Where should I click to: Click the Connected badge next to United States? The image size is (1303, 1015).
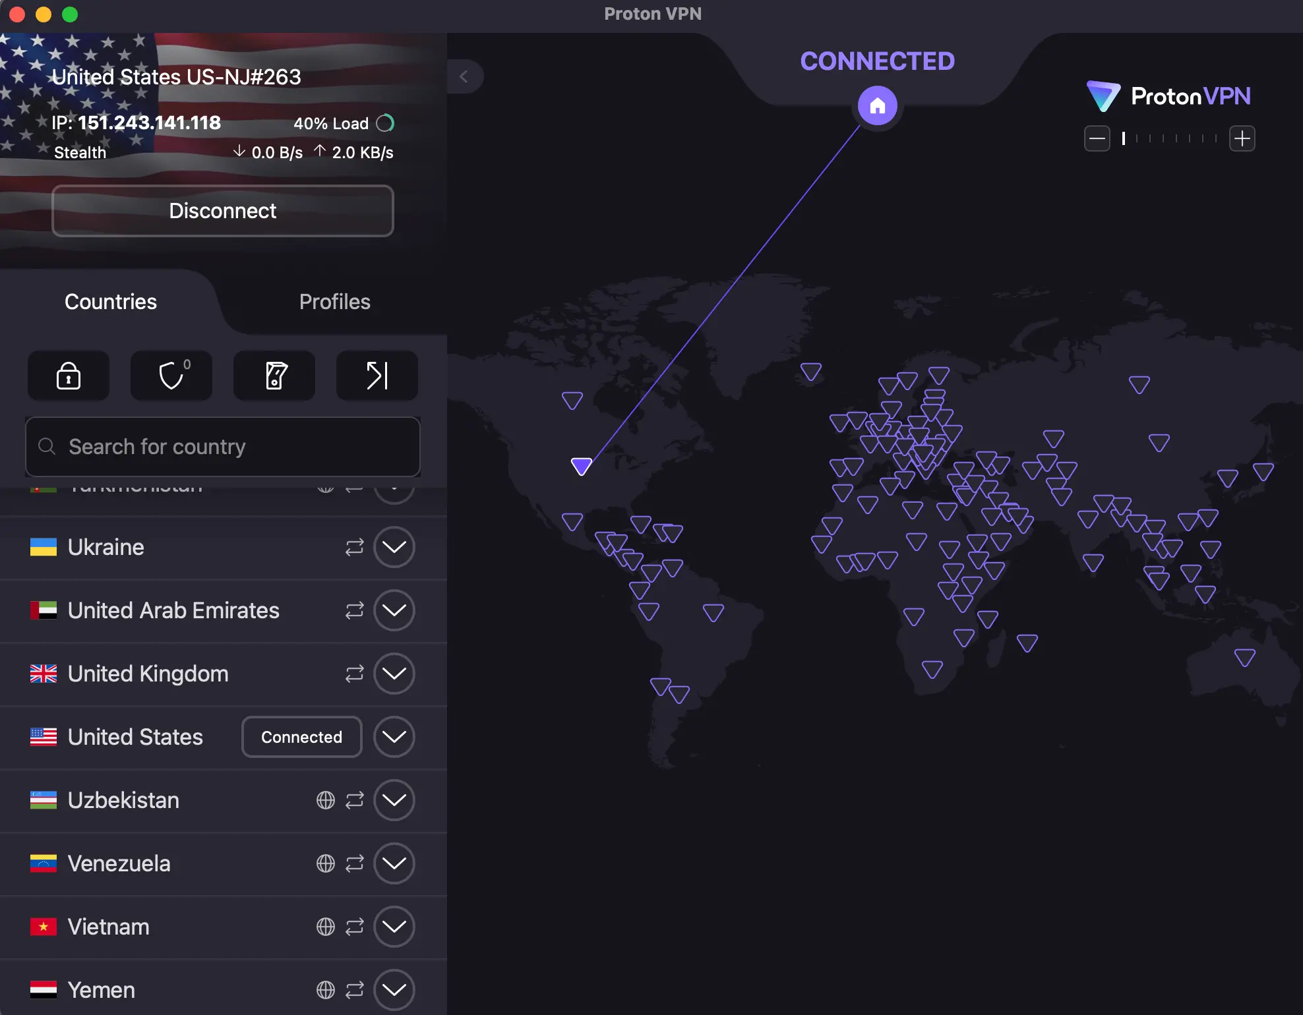pos(301,737)
